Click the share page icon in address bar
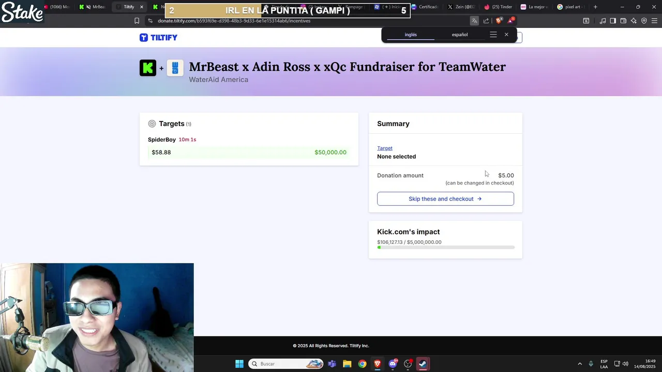 click(486, 21)
